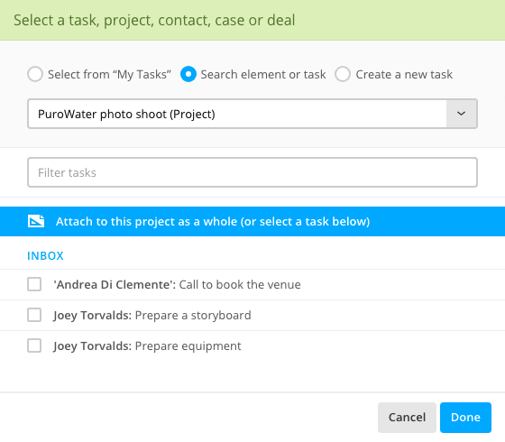505x442 pixels.
Task: Confirm selection with the Done button
Action: tap(465, 417)
